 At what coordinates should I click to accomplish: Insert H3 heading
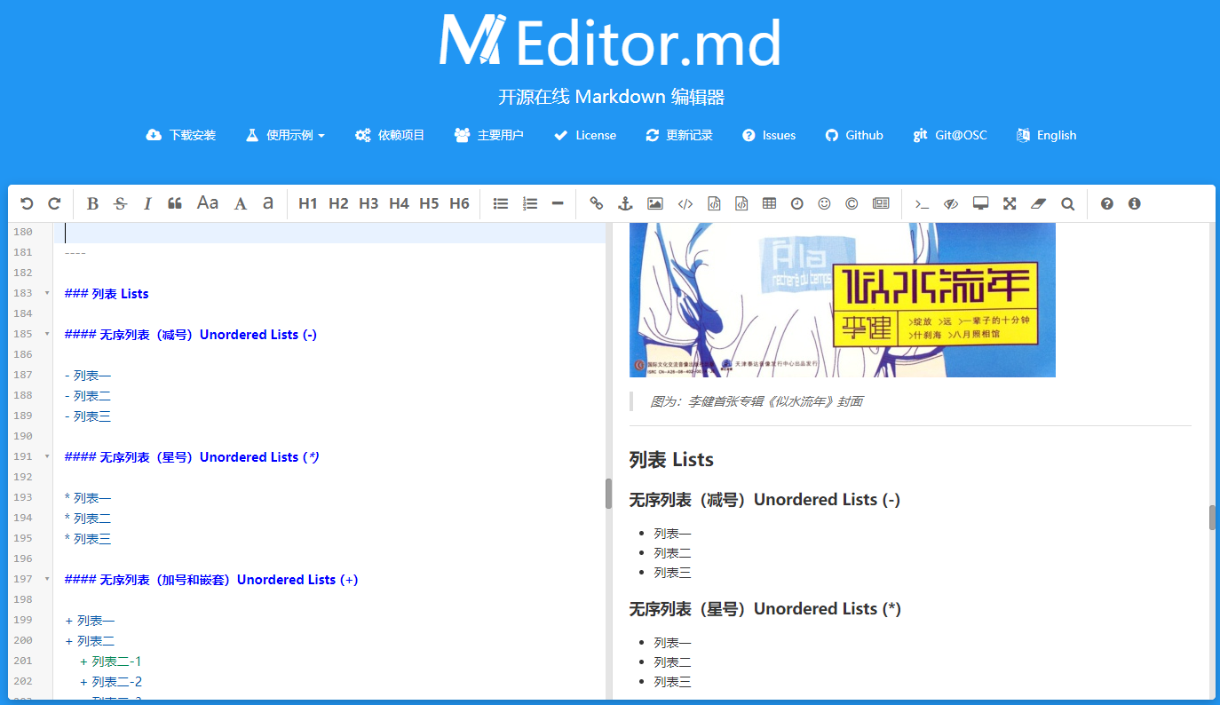pyautogui.click(x=368, y=203)
